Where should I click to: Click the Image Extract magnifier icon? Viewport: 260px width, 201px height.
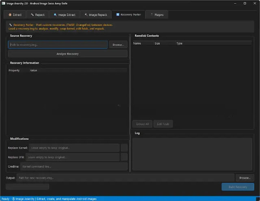(x=55, y=15)
